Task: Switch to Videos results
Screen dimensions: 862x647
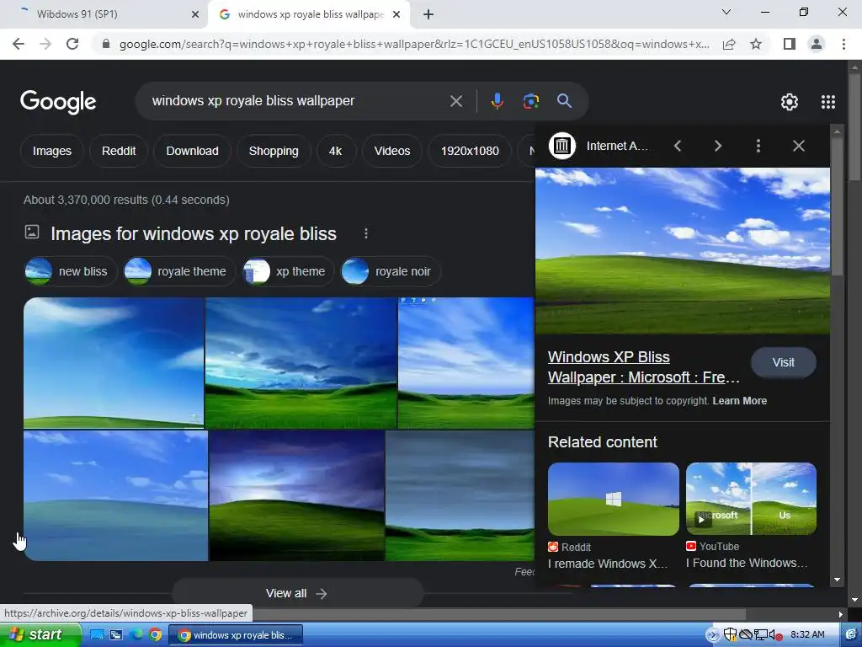Action: 392,151
